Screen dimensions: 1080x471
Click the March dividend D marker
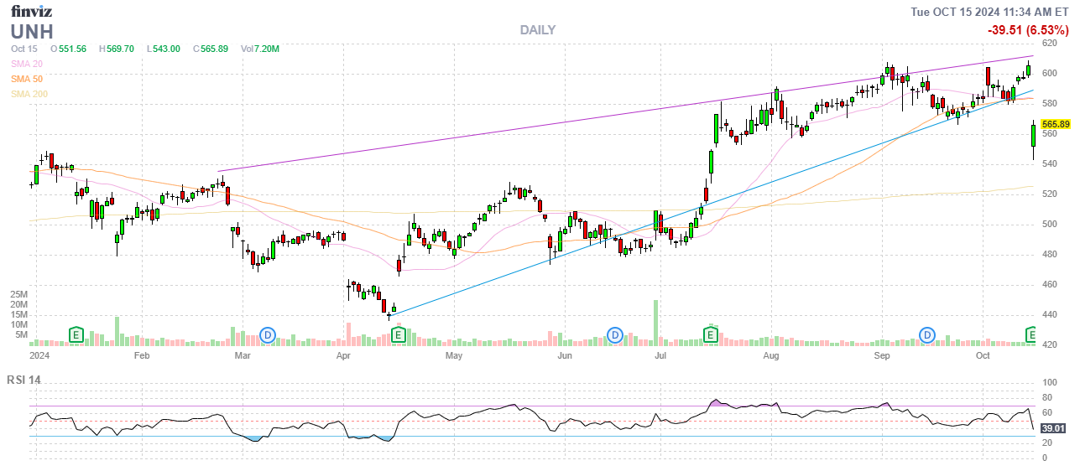[x=268, y=334]
